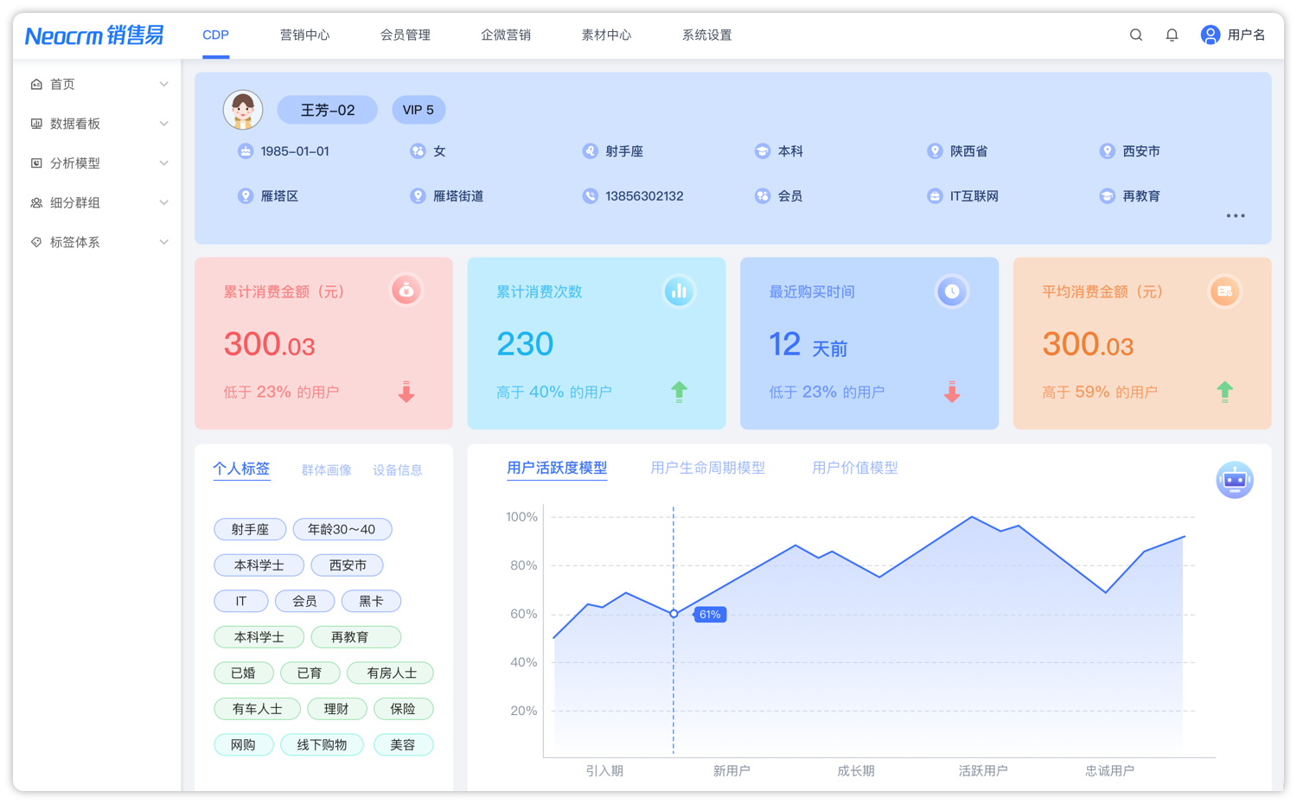Image resolution: width=1297 pixels, height=804 pixels.
Task: Open the 系统设置 menu
Action: coord(706,35)
